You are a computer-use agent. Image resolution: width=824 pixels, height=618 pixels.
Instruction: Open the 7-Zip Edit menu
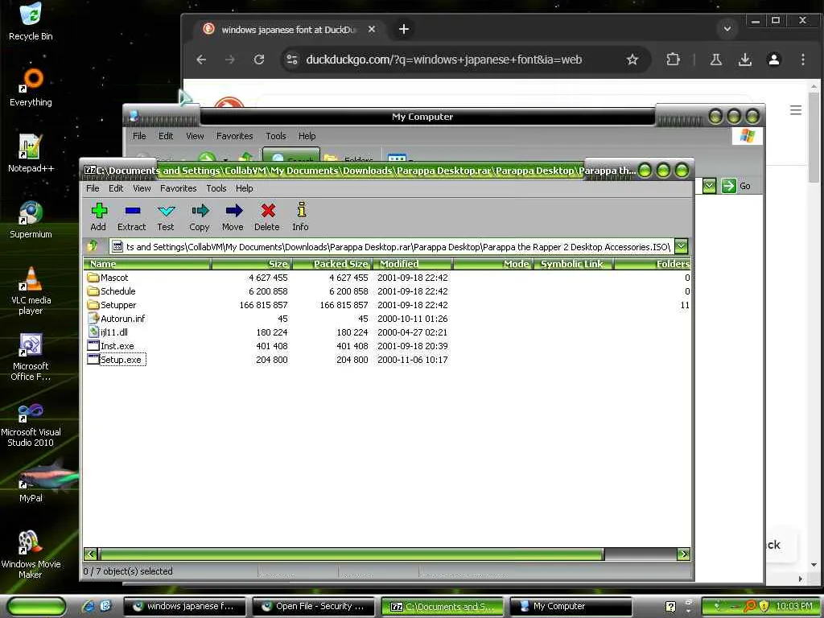116,188
